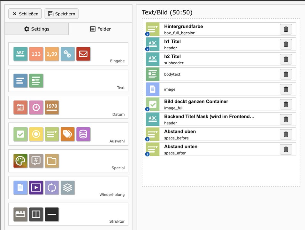Add a Checkbox field from Auswahl
Image resolution: width=305 pixels, height=230 pixels.
20,134
